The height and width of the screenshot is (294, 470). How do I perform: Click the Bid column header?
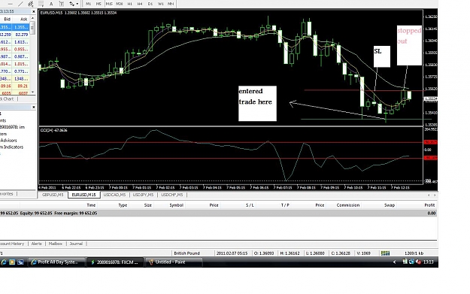tap(8, 20)
